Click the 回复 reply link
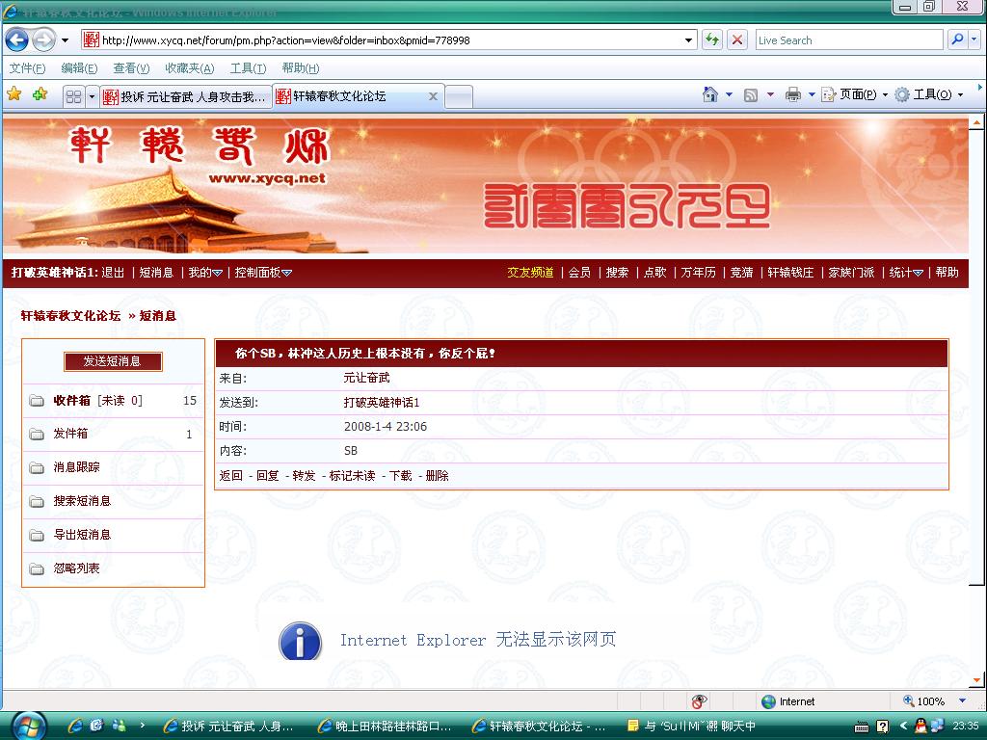987x740 pixels. pos(267,475)
